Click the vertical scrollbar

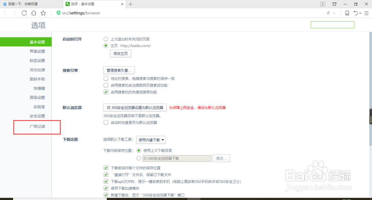point(371,89)
